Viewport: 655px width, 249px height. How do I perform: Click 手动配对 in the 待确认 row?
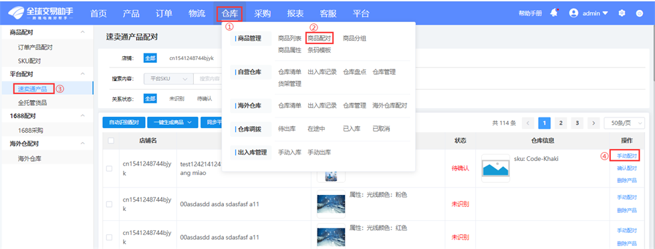[x=627, y=156]
